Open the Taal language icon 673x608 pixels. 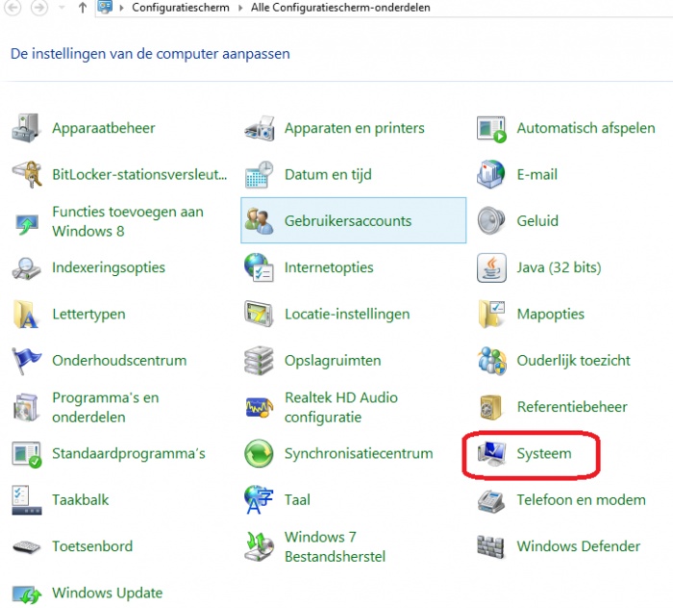click(259, 500)
